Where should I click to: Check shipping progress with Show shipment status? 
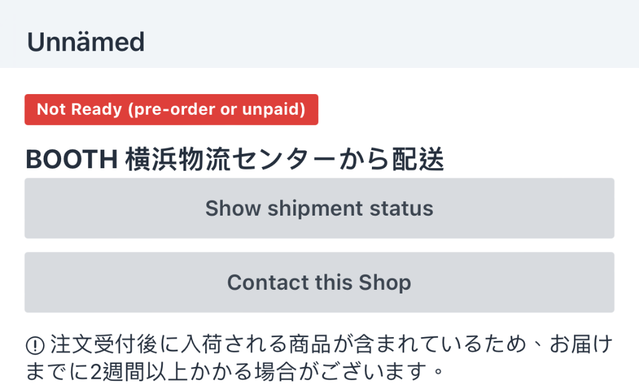[319, 208]
